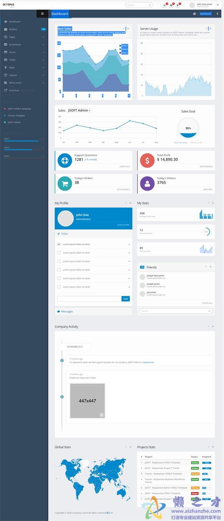This screenshot has height=521, width=224.
Task: Click the home icon in breadcrumb
Action: (x=194, y=14)
